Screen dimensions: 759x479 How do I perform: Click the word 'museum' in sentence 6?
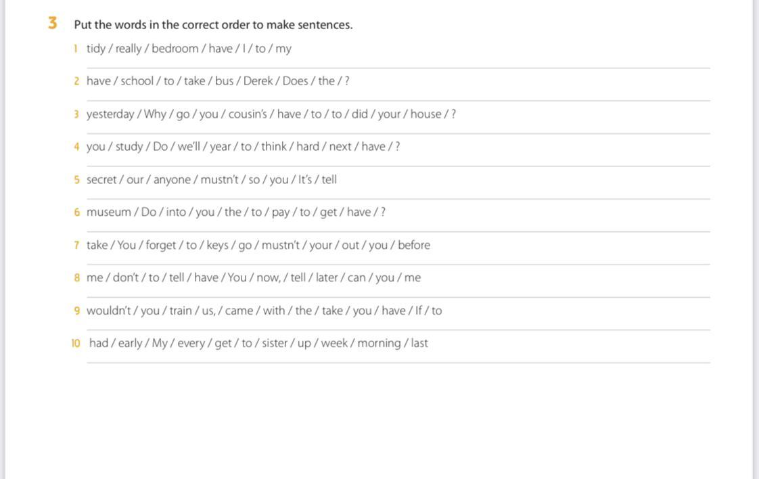pos(109,212)
